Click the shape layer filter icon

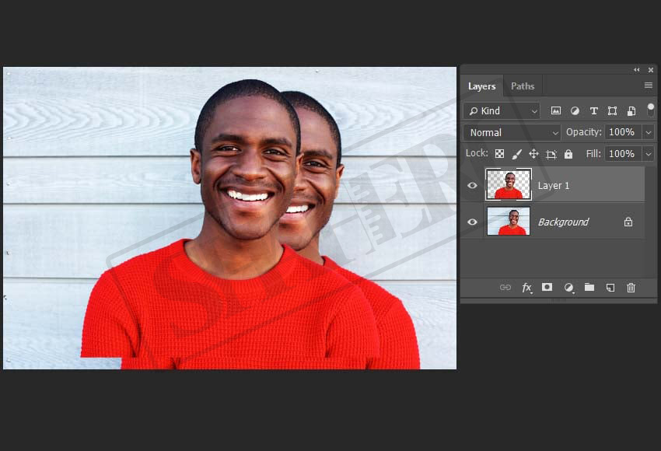(612, 111)
